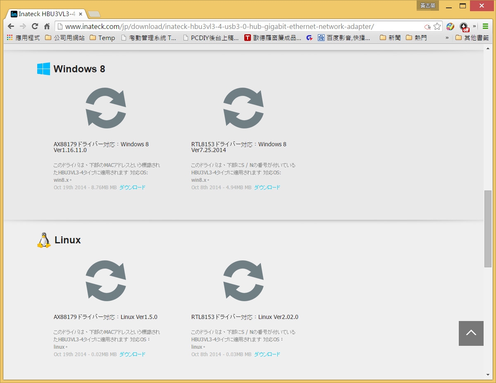The height and width of the screenshot is (383, 496).
Task: Open the 應用程式 apps shortcut
Action: [x=23, y=38]
